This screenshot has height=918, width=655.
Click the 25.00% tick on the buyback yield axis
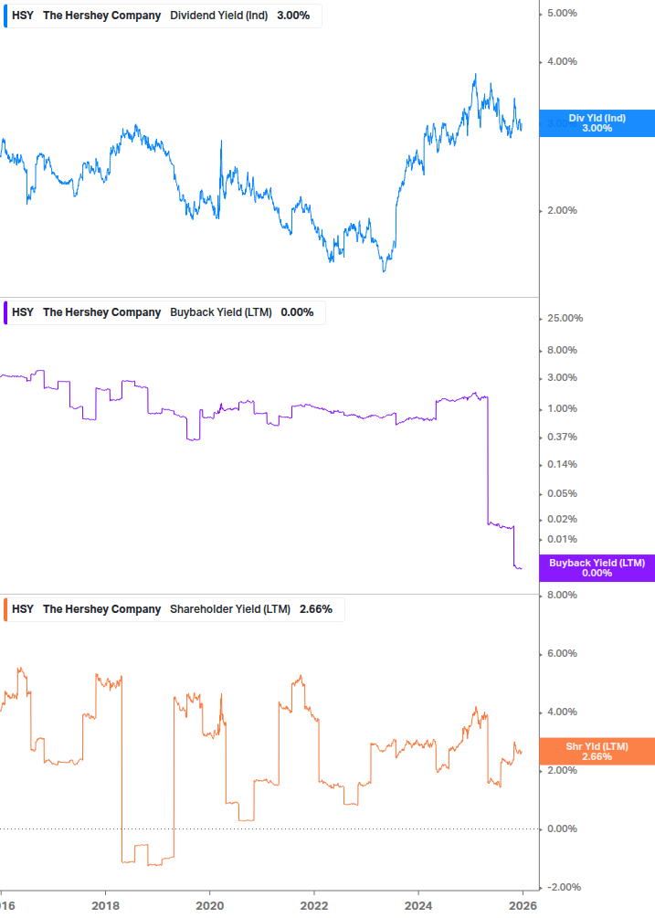pos(565,319)
